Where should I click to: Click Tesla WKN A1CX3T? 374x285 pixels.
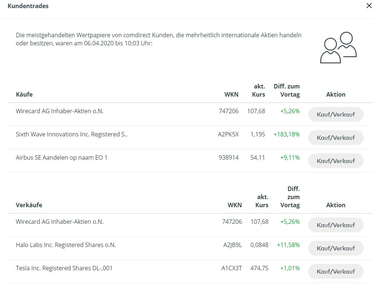click(x=232, y=268)
